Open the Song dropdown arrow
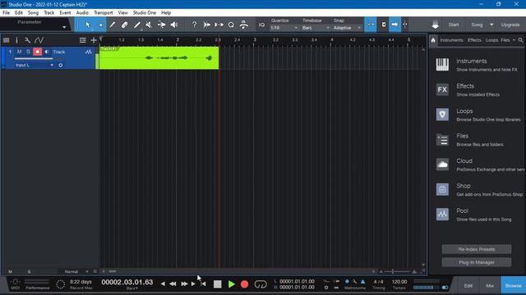The width and height of the screenshot is (526, 295). point(491,25)
